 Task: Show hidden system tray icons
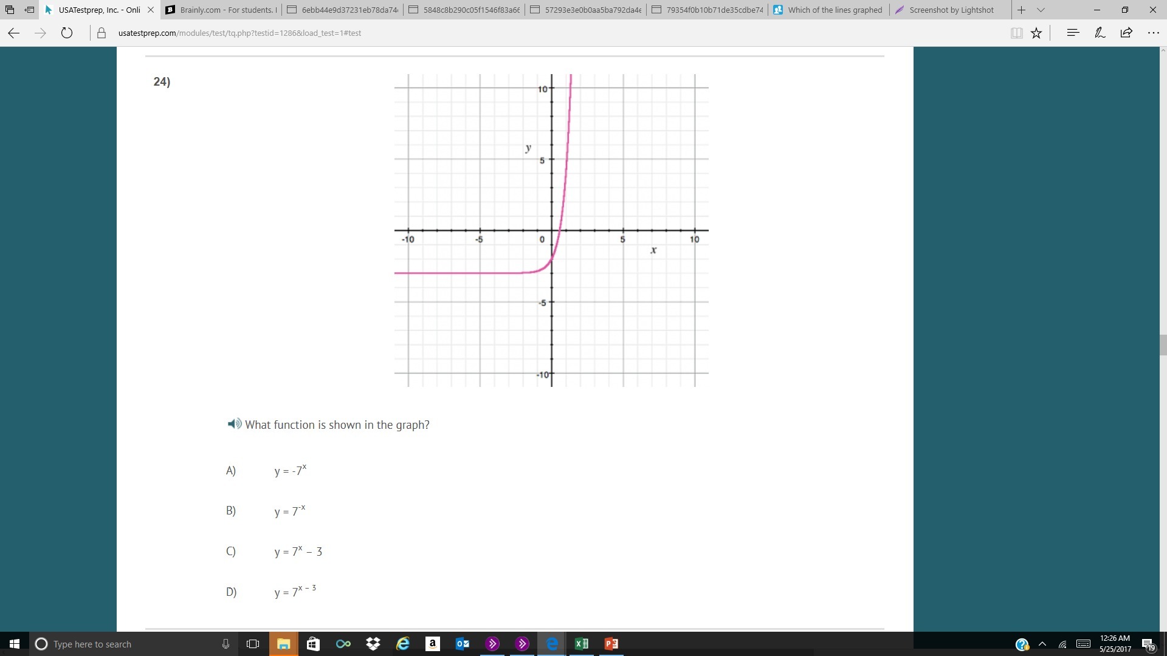point(1042,644)
